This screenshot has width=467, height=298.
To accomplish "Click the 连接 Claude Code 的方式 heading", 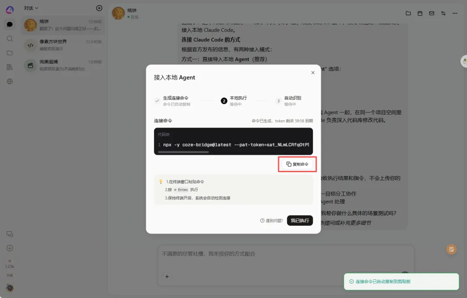I will (211, 40).
